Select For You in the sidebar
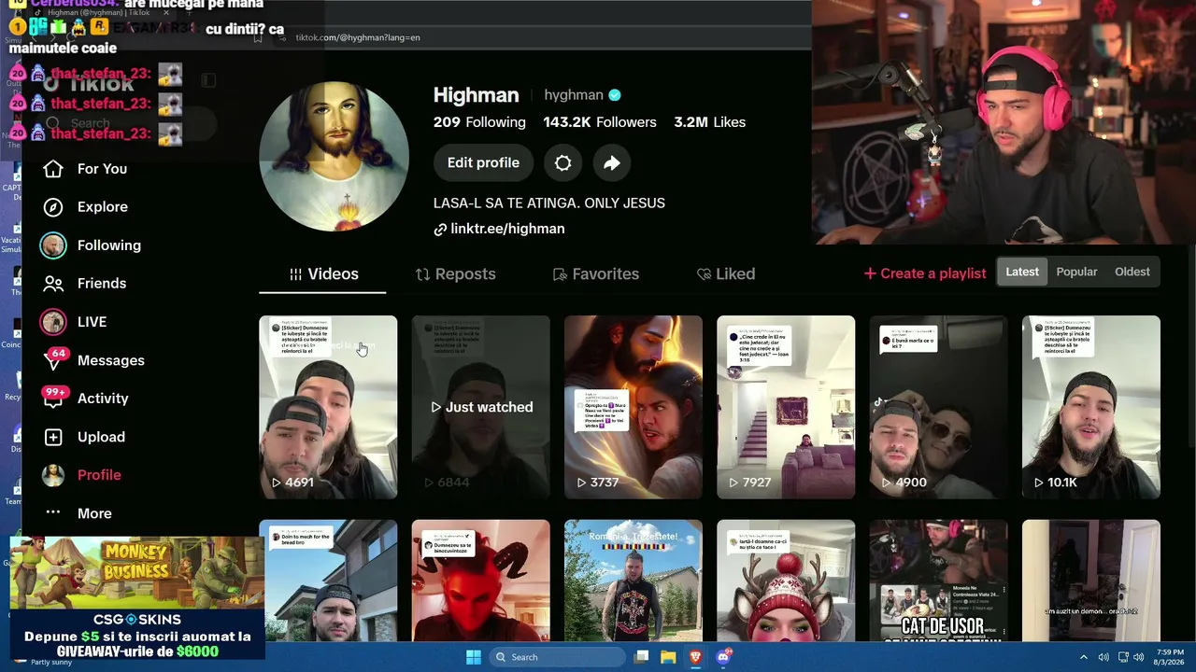 pos(102,169)
